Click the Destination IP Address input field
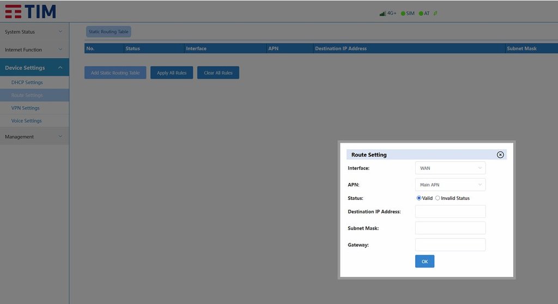This screenshot has width=558, height=304. pos(450,211)
